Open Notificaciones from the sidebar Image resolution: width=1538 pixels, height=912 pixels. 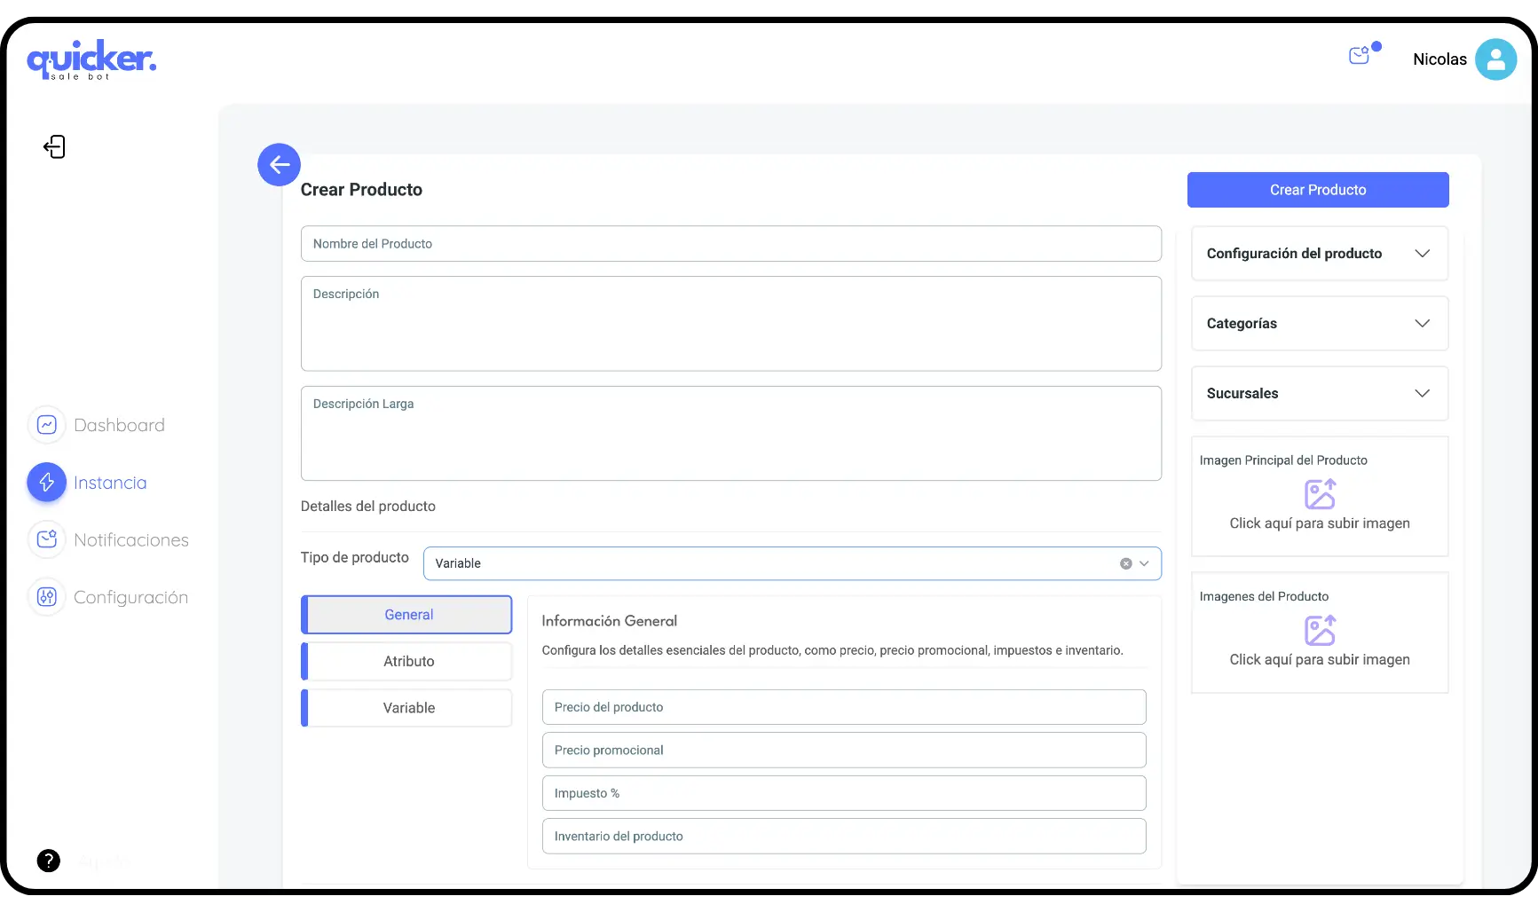click(131, 539)
